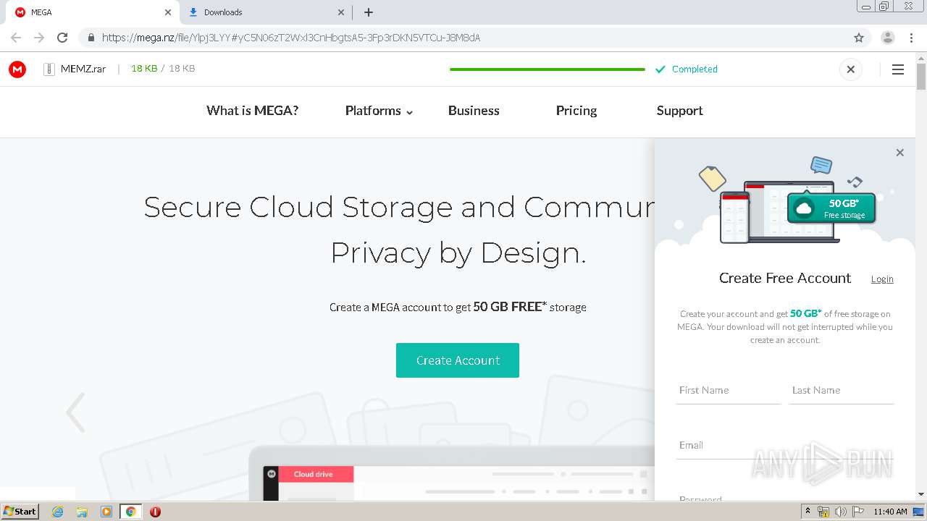Expand the Platforms dropdown menu
This screenshot has width=927, height=521.
[379, 111]
